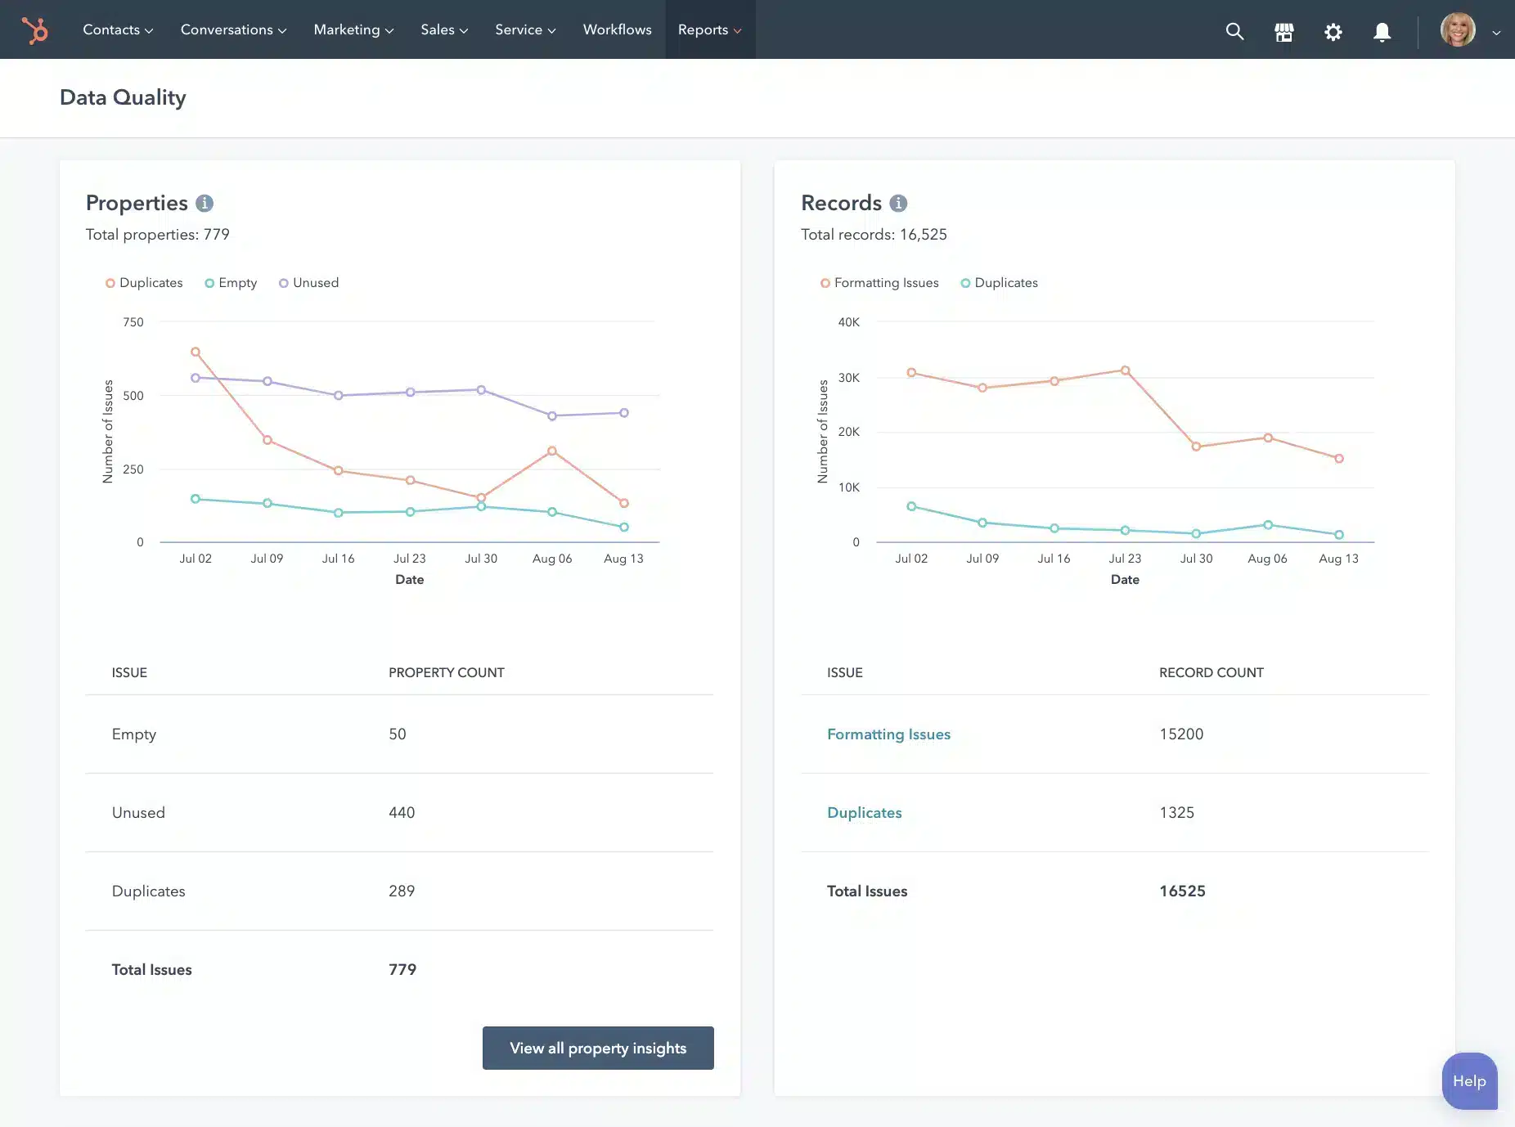Viewport: 1515px width, 1127px height.
Task: Click the 16525 total issues value
Action: [x=1182, y=891]
